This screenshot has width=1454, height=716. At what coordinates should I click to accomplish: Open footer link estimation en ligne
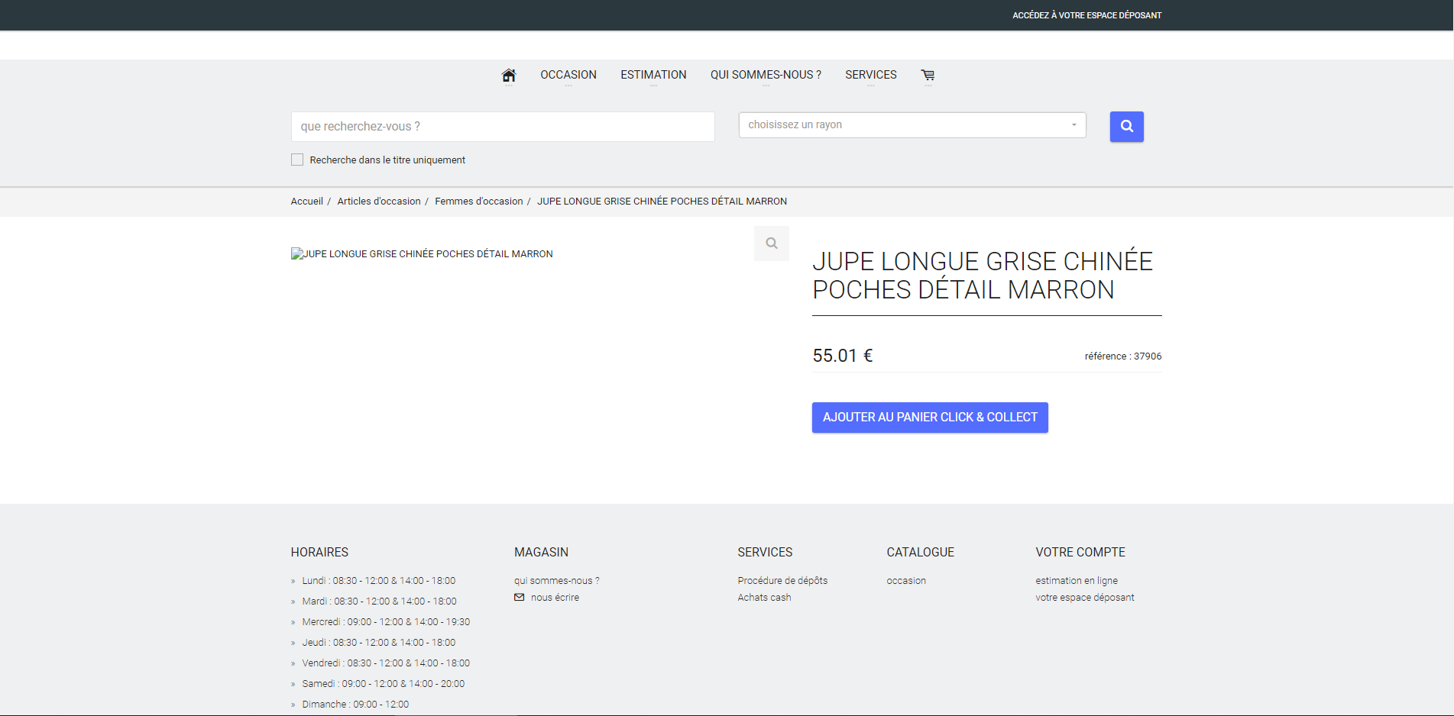pos(1077,581)
